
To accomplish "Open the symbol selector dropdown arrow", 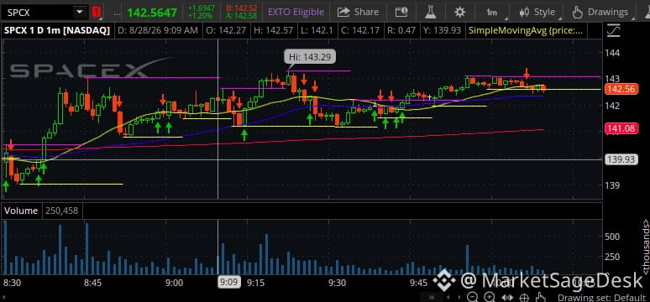I will (x=80, y=12).
